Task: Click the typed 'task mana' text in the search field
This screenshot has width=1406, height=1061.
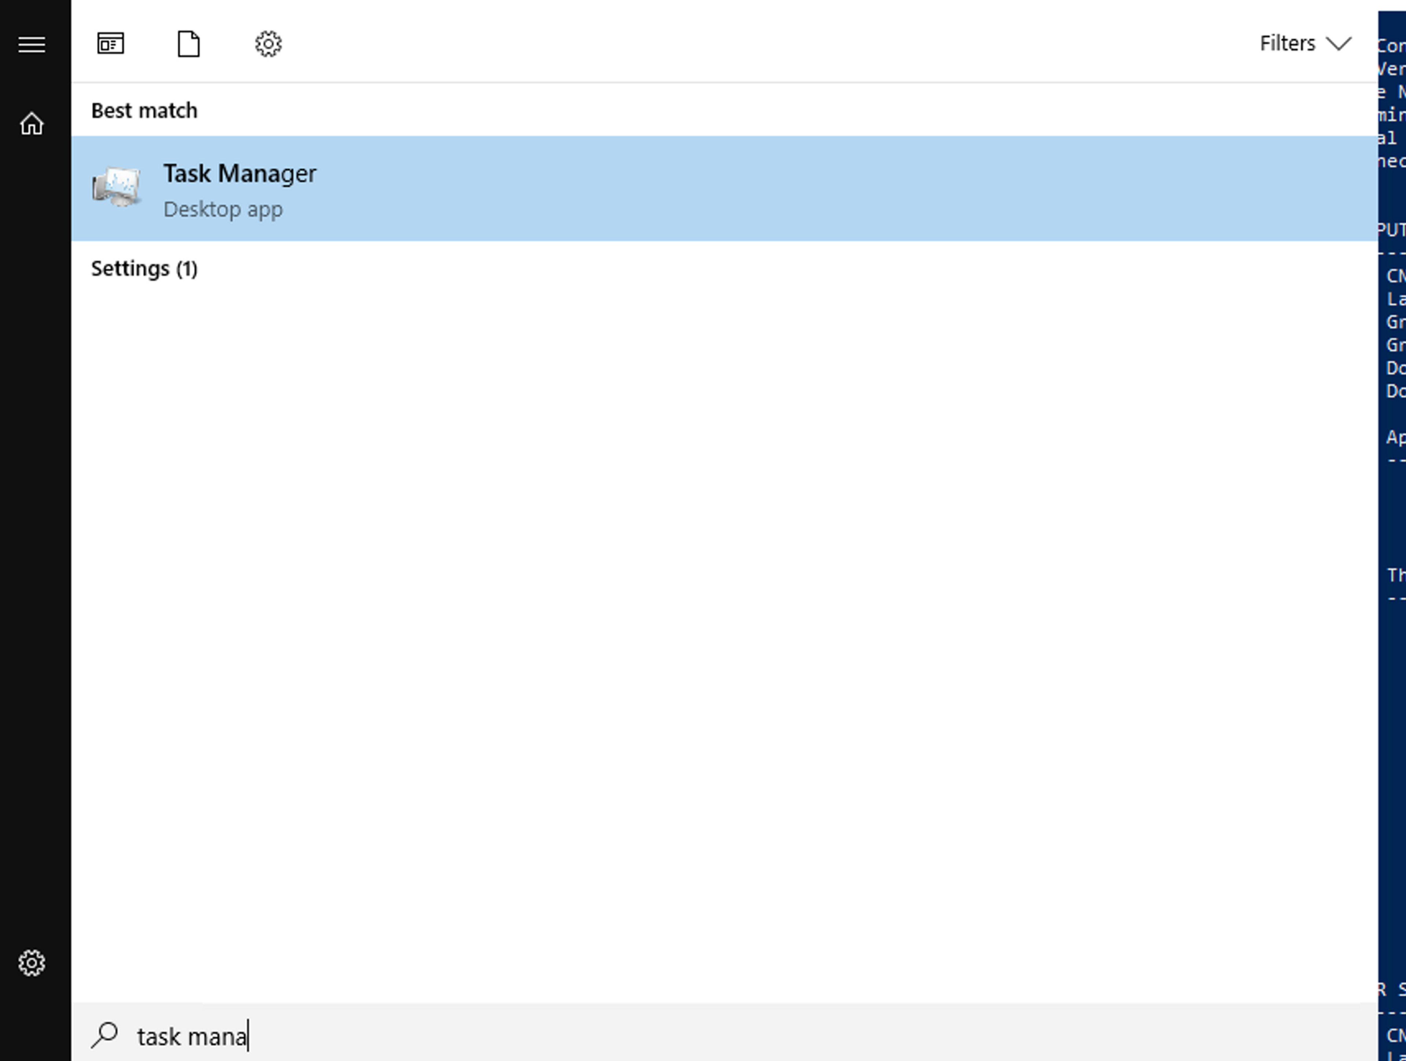Action: [x=191, y=1037]
